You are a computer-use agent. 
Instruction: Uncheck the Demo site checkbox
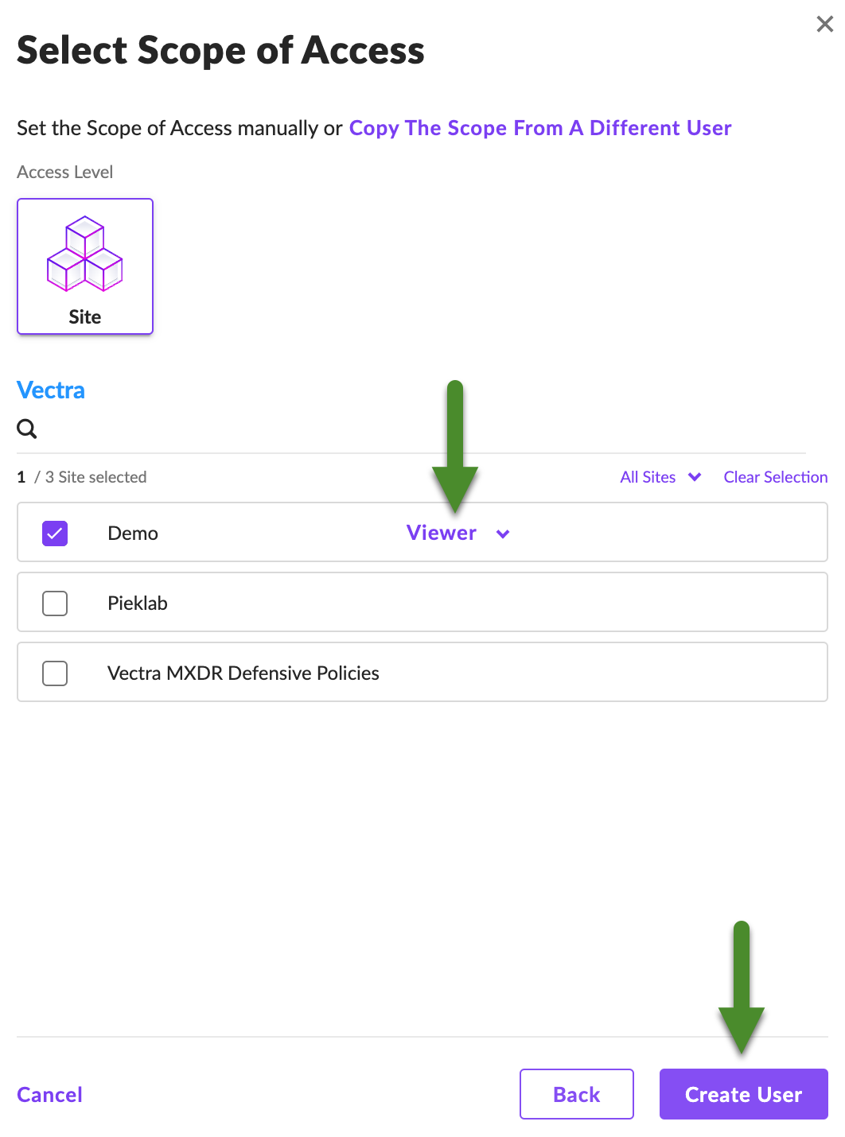(x=54, y=533)
